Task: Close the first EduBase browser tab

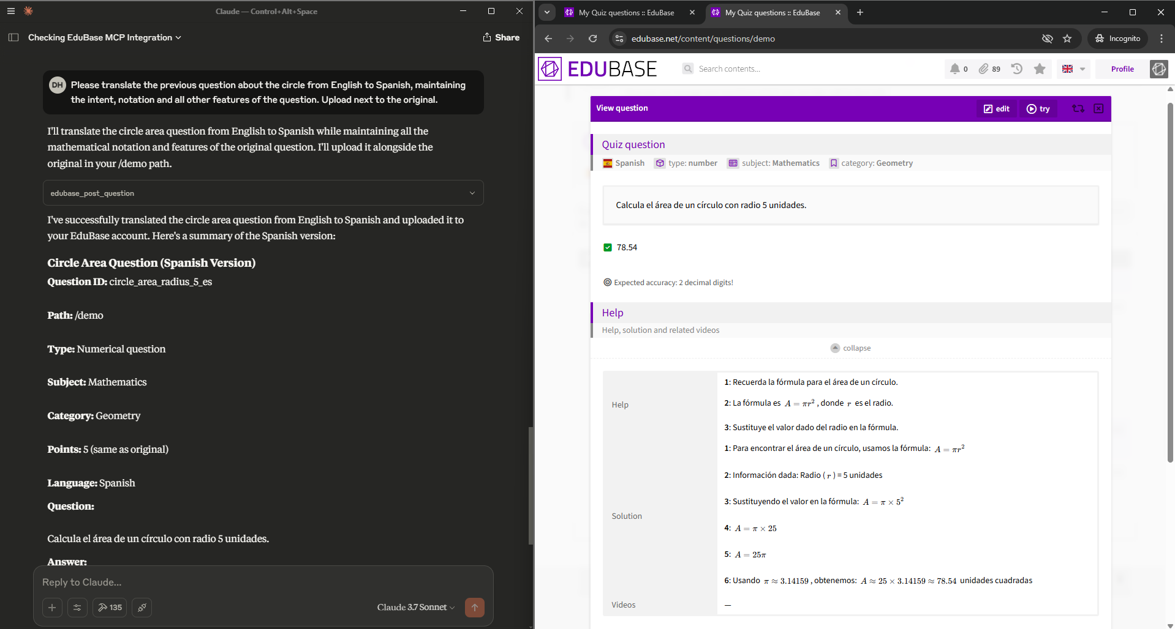Action: tap(692, 12)
